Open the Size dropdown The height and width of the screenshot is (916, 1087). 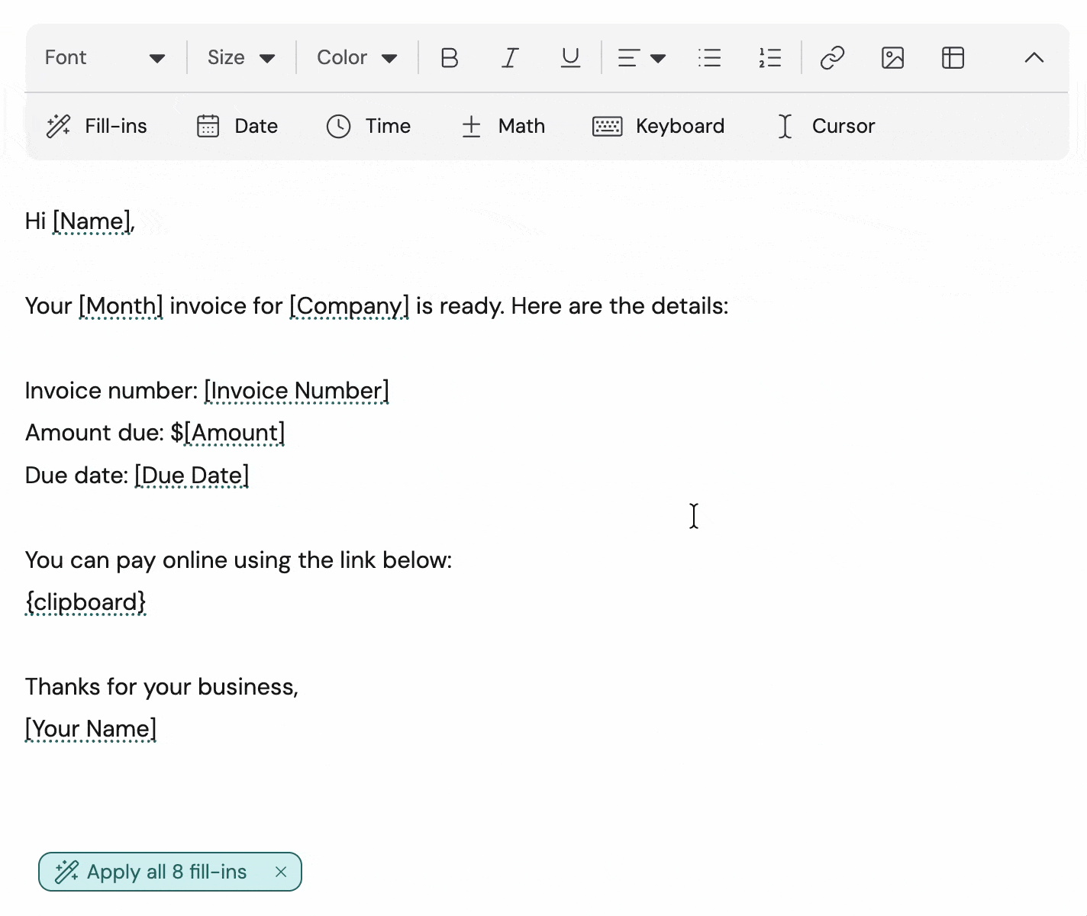tap(241, 58)
